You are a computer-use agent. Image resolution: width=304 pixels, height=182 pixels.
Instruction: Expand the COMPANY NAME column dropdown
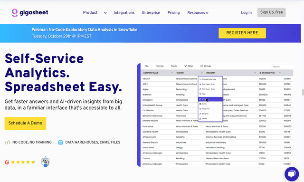(x=172, y=73)
